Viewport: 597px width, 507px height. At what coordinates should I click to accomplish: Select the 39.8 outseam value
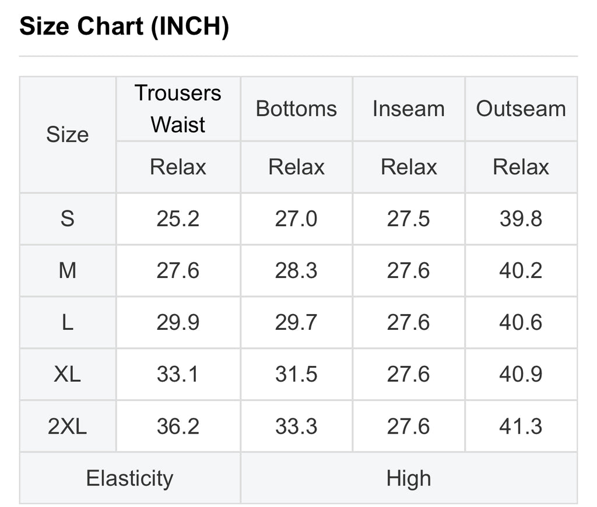point(521,219)
